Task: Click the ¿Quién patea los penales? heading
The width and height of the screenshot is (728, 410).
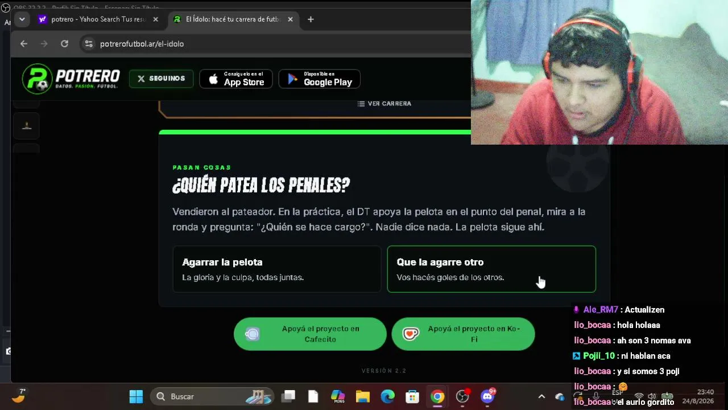Action: pyautogui.click(x=261, y=185)
